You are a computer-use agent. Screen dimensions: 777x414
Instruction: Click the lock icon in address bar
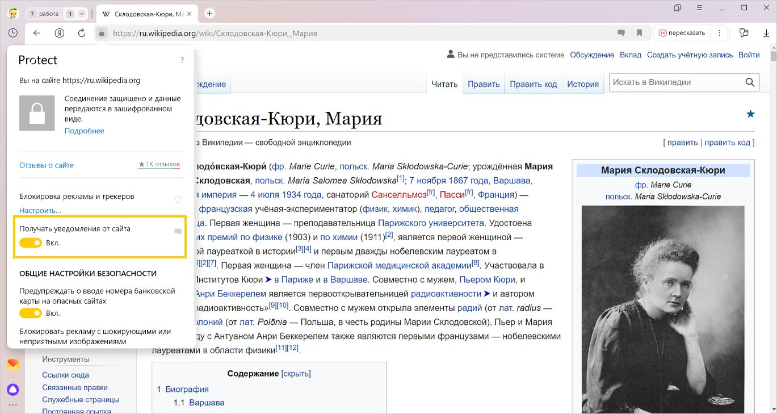(x=102, y=33)
